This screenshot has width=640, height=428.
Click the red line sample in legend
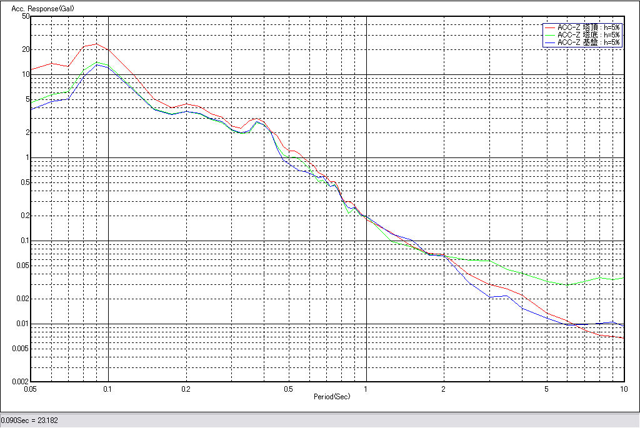point(550,27)
